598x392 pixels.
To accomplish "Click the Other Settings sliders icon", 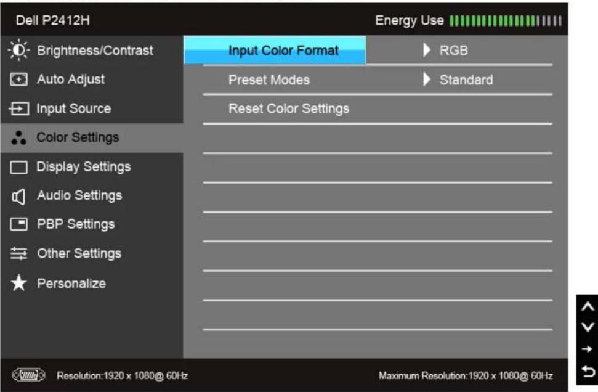I will tap(18, 253).
